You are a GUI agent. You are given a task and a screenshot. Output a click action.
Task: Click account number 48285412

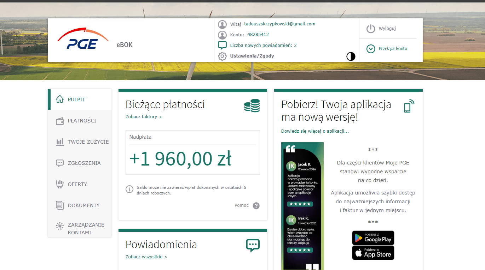click(258, 35)
